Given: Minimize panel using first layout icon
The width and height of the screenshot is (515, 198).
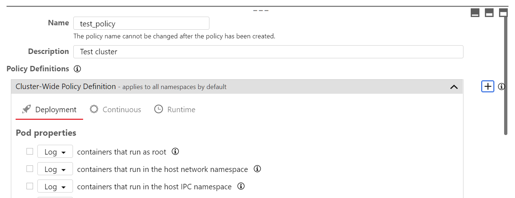Looking at the screenshot, I should 475,13.
